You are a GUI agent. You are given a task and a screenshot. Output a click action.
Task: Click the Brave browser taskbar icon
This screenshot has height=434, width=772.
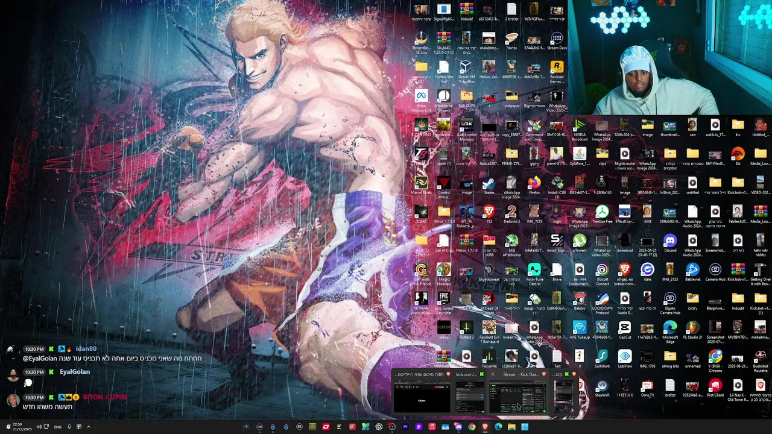pyautogui.click(x=485, y=427)
